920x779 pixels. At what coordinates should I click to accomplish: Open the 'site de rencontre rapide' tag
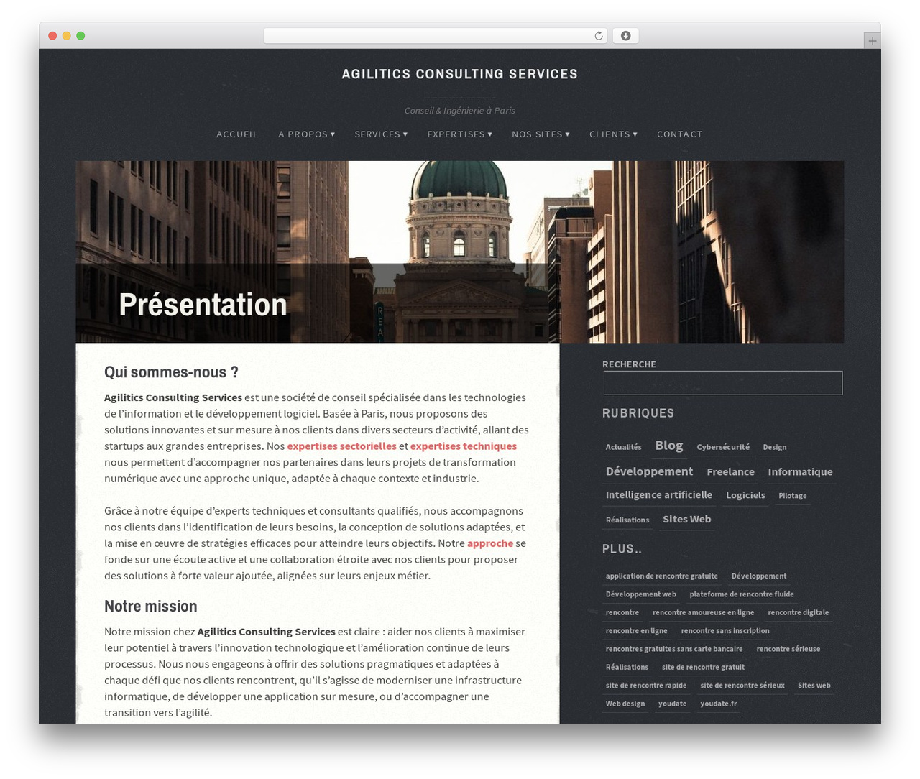(x=646, y=686)
